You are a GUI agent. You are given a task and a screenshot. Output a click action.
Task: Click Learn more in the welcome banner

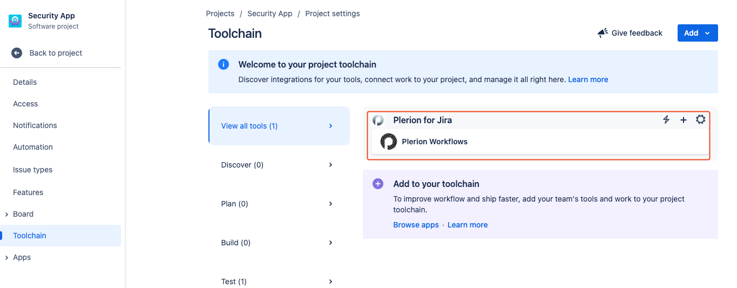pyautogui.click(x=588, y=79)
